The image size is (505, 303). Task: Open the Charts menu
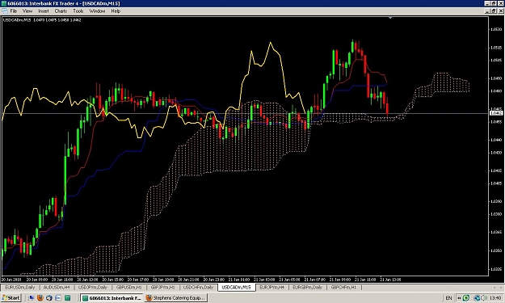pos(61,11)
